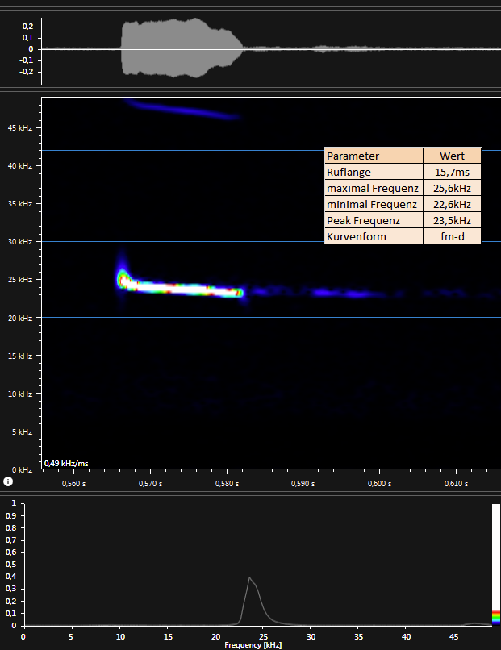The height and width of the screenshot is (650, 501).
Task: Click the Wert column header
Action: click(452, 156)
